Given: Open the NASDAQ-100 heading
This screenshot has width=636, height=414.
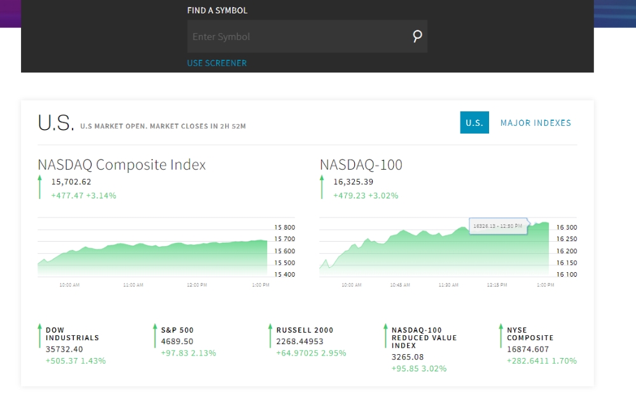Looking at the screenshot, I should pos(361,165).
